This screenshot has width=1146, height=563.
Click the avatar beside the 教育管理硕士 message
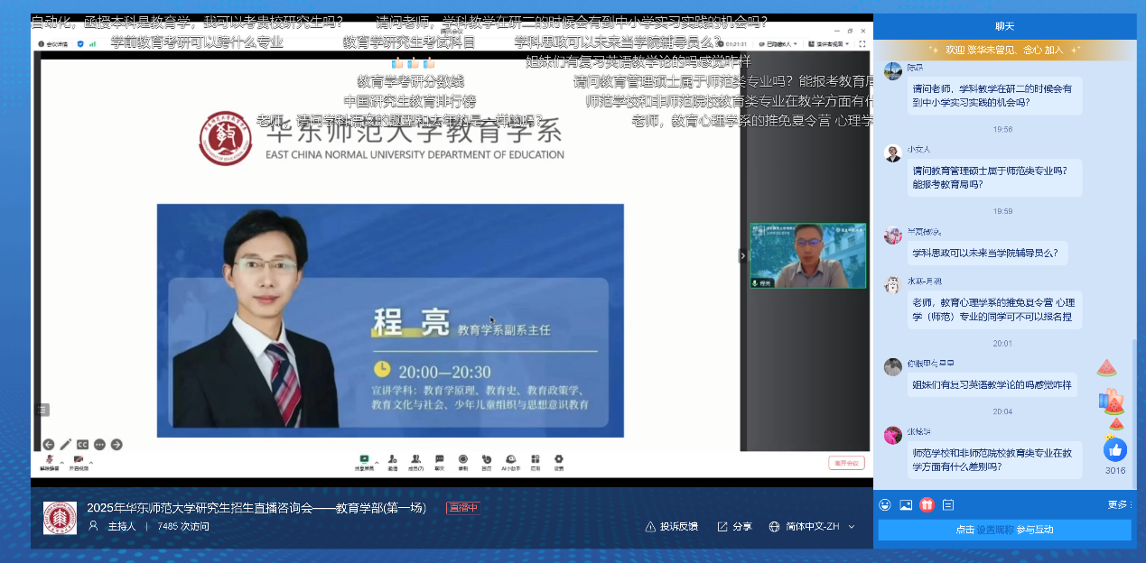(893, 153)
